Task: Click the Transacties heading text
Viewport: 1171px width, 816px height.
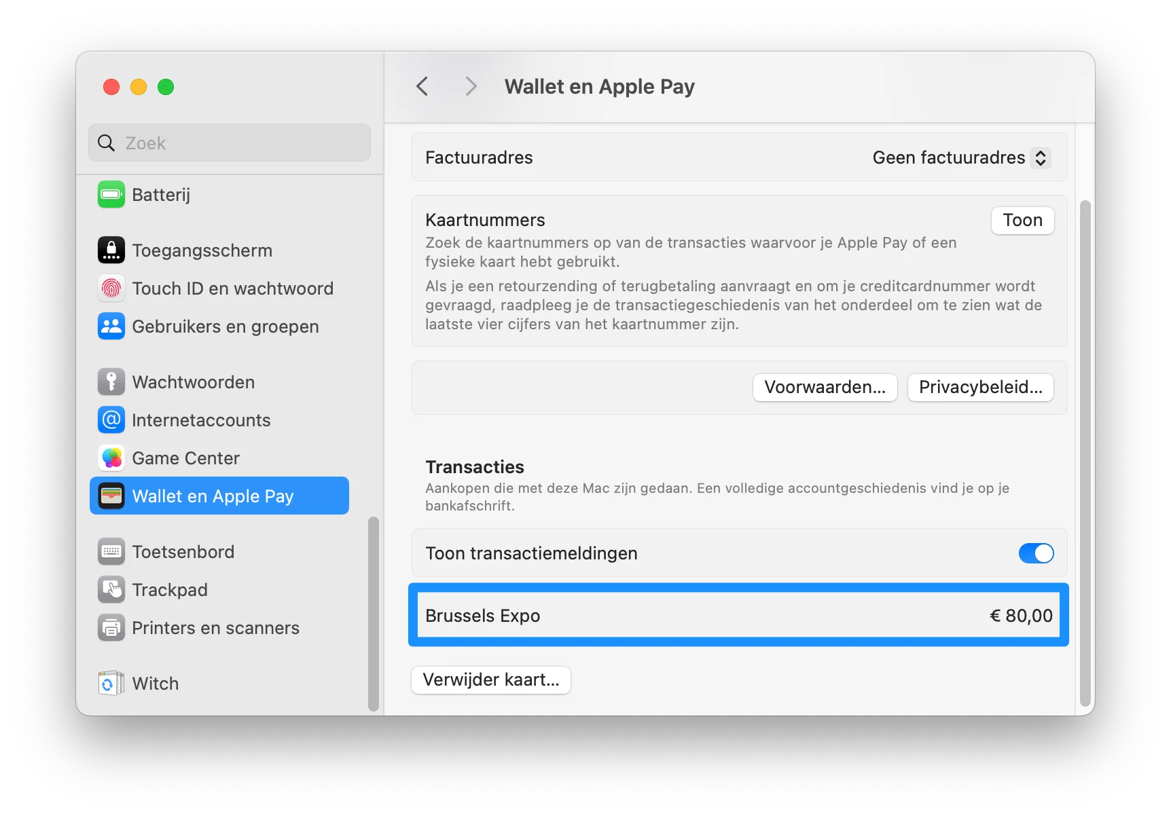Action: click(x=475, y=467)
